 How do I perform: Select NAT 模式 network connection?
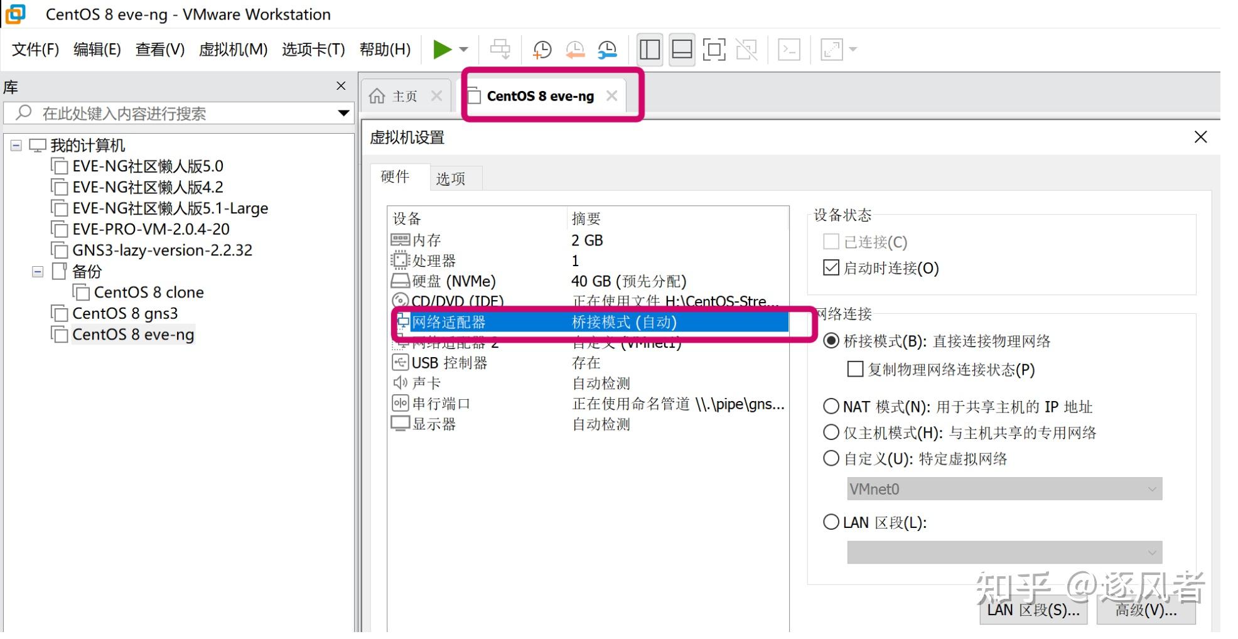[832, 406]
